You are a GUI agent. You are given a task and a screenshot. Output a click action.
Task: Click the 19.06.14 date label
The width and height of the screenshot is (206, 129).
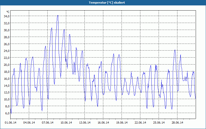click(x=122, y=123)
